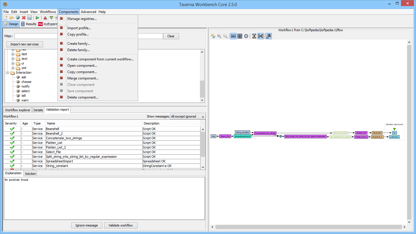Click the Open workflow folder icon

pyautogui.click(x=12, y=18)
